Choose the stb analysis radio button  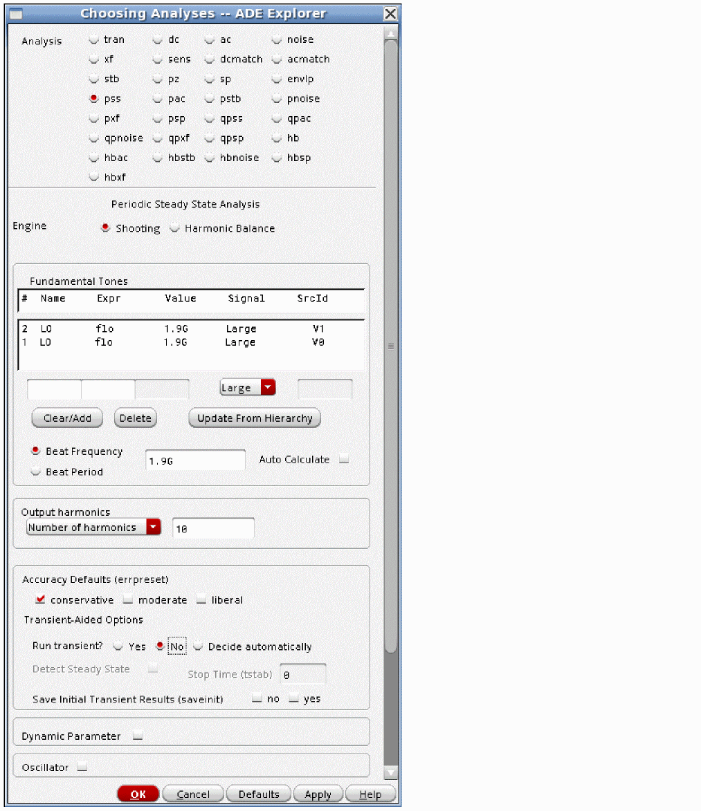click(93, 79)
